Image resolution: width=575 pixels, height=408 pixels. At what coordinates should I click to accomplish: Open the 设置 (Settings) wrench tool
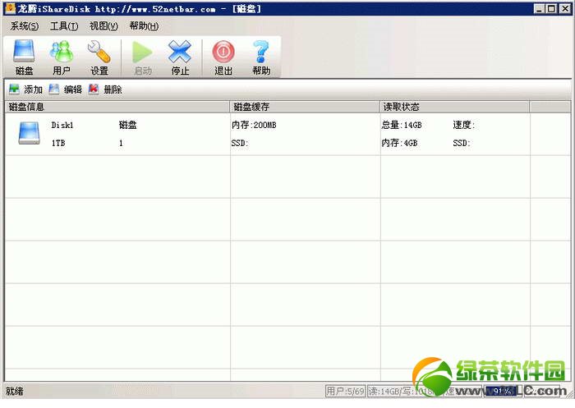point(99,57)
